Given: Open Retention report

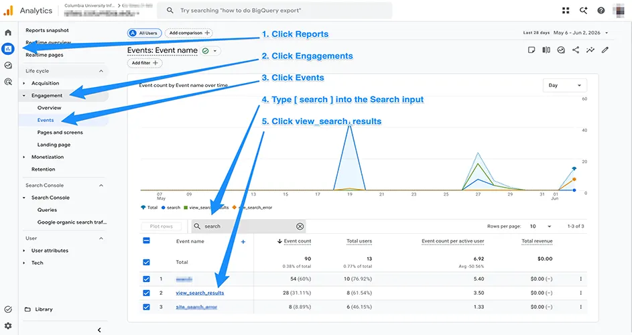Looking at the screenshot, I should pyautogui.click(x=43, y=170).
